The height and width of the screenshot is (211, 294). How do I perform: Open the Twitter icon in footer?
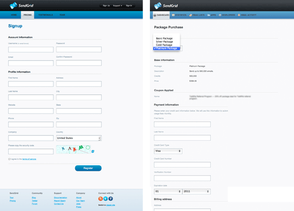106,199
